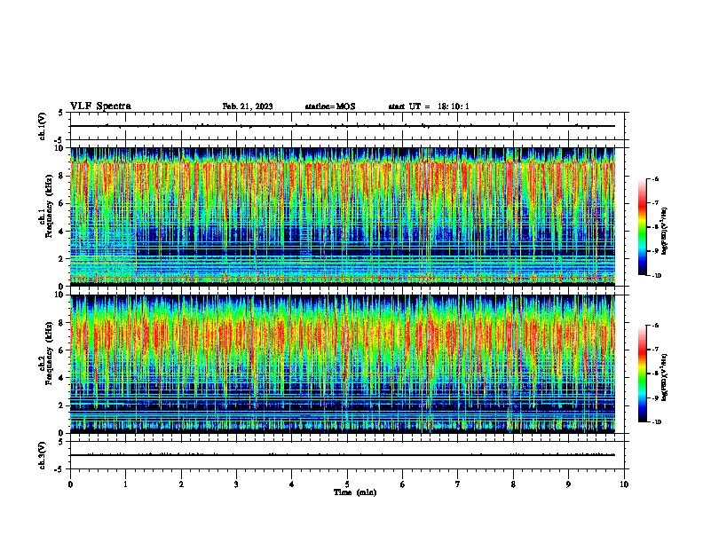Click ch.1 frequency tick label '2'
703x543 pixels.
(62, 258)
